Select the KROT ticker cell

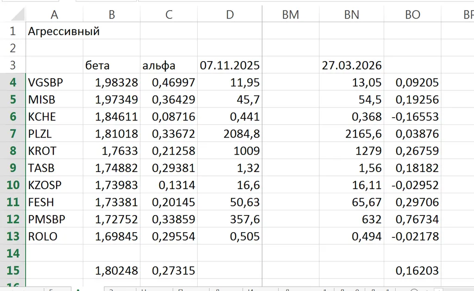pos(55,151)
